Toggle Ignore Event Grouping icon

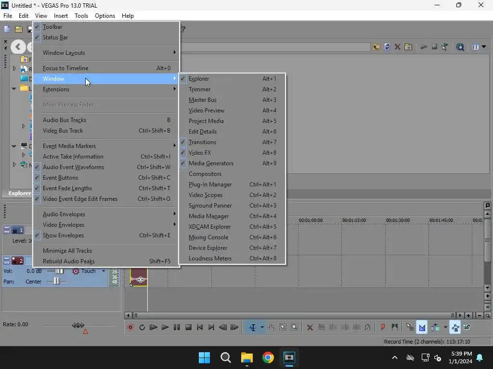pyautogui.click(x=467, y=327)
